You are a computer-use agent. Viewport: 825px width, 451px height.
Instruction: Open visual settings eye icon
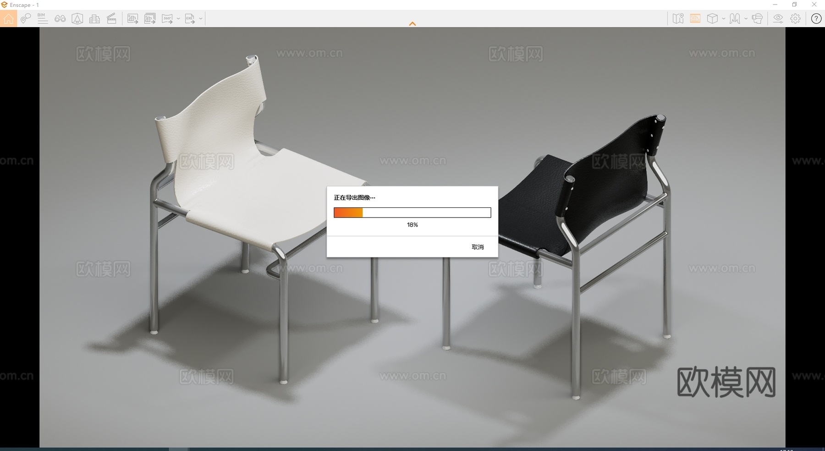click(x=778, y=19)
